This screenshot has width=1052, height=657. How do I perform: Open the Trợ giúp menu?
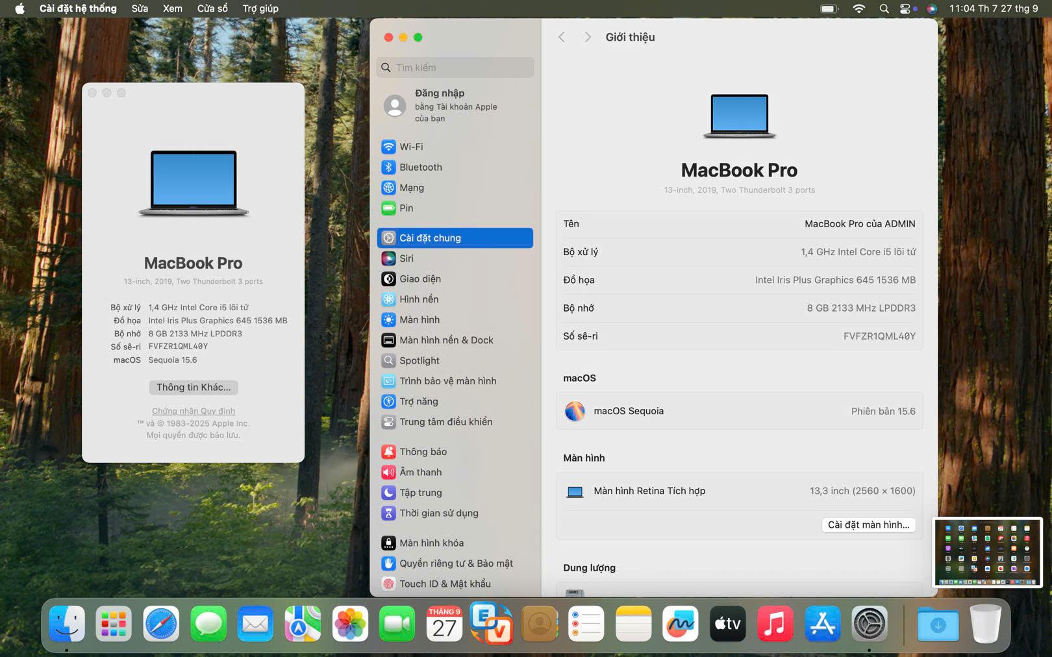point(260,8)
